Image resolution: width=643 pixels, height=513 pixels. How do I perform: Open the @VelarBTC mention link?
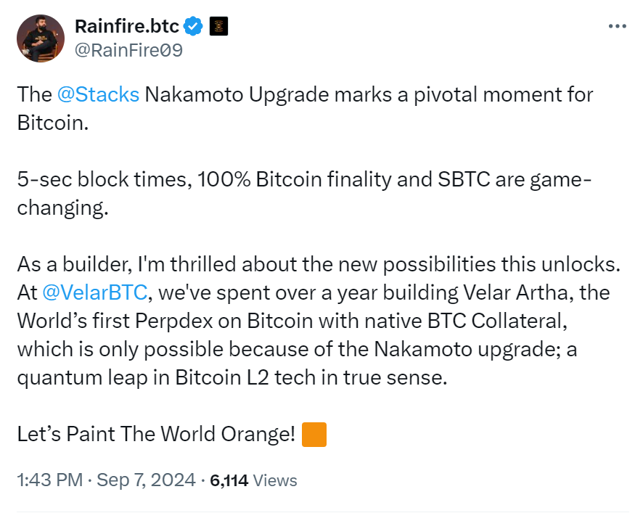(x=95, y=293)
